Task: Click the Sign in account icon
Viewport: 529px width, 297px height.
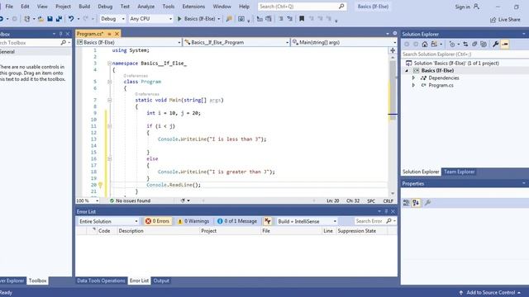Action: pos(476,7)
